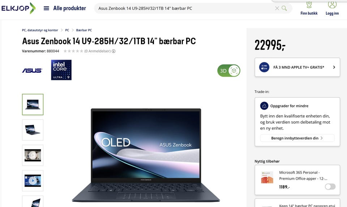Open Finn butikk store locator icon

[x=309, y=4]
